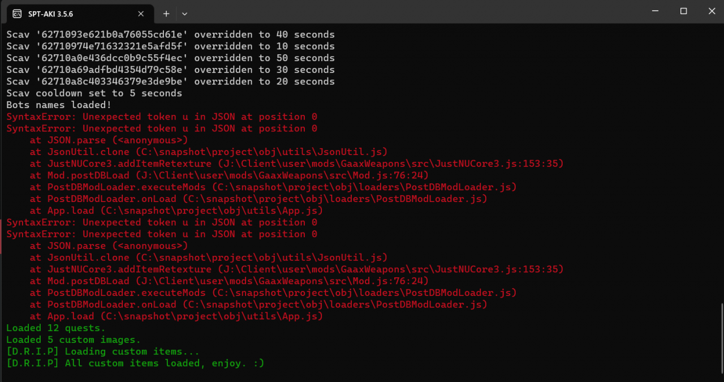Screen dimensions: 724x382
Task: Select the SPT-AKI 3.5.6 tab title
Action: (50, 14)
